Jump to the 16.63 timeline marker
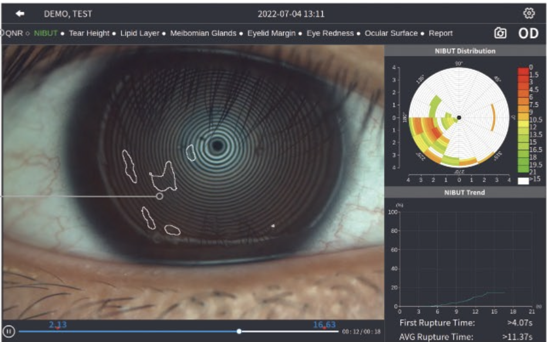The width and height of the screenshot is (547, 342). pyautogui.click(x=324, y=326)
